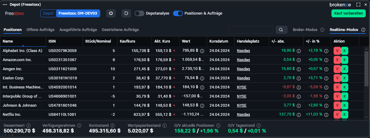Show info for Alphabet Wert 795,65 $
The height and width of the screenshot is (138, 370).
[202, 51]
